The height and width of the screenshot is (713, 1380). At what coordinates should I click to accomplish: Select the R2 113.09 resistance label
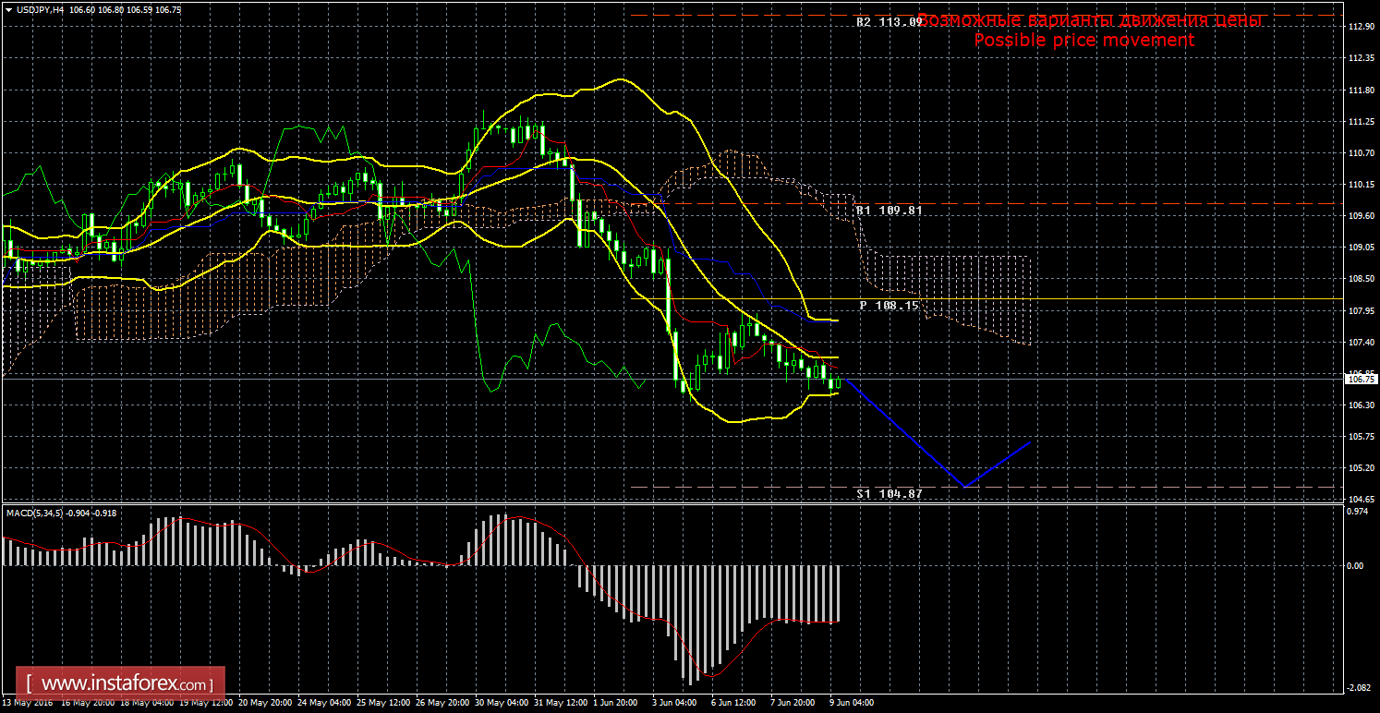click(890, 22)
